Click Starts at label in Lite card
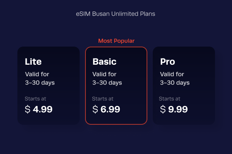The width and height of the screenshot is (232, 154). pos(35,99)
